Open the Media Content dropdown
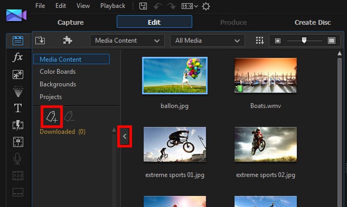Image resolution: width=347 pixels, height=207 pixels. (x=127, y=41)
